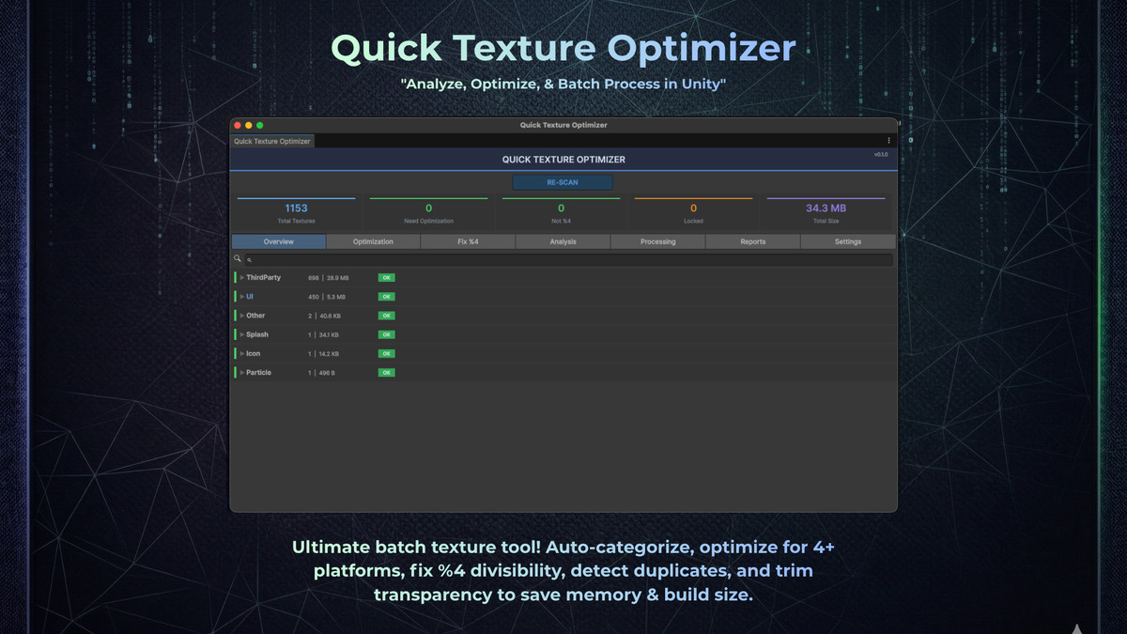Image resolution: width=1127 pixels, height=634 pixels.
Task: Select the Other category name
Action: pyautogui.click(x=255, y=316)
